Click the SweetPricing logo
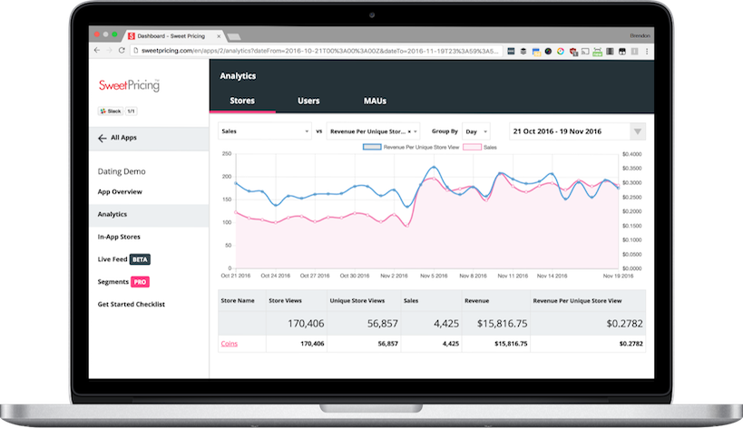The width and height of the screenshot is (743, 428). [129, 85]
